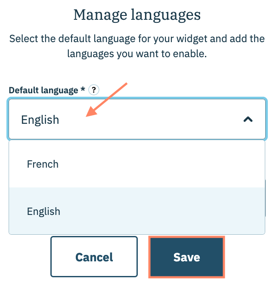The image size is (276, 285).
Task: Choose English in the dropdown options
Action: 43,211
